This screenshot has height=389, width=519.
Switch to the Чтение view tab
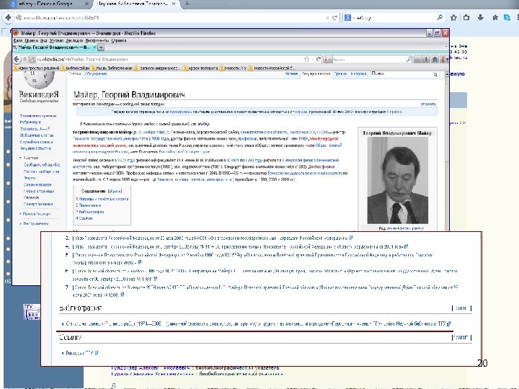[291, 73]
